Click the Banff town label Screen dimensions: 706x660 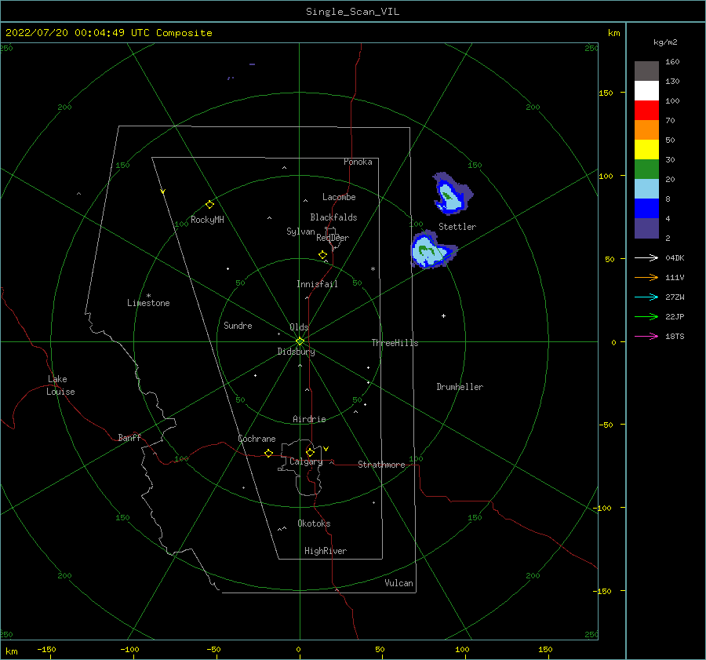click(x=129, y=437)
